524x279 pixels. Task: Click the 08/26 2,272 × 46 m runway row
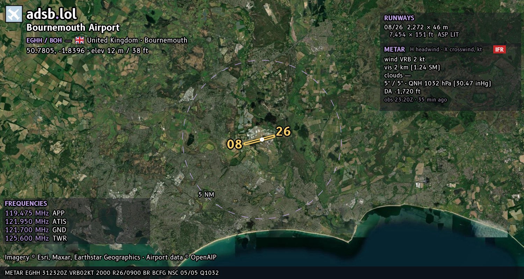416,27
